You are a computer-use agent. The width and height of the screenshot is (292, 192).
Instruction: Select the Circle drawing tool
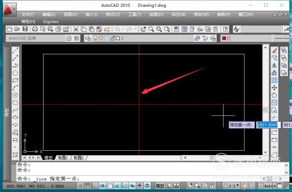pos(15,95)
